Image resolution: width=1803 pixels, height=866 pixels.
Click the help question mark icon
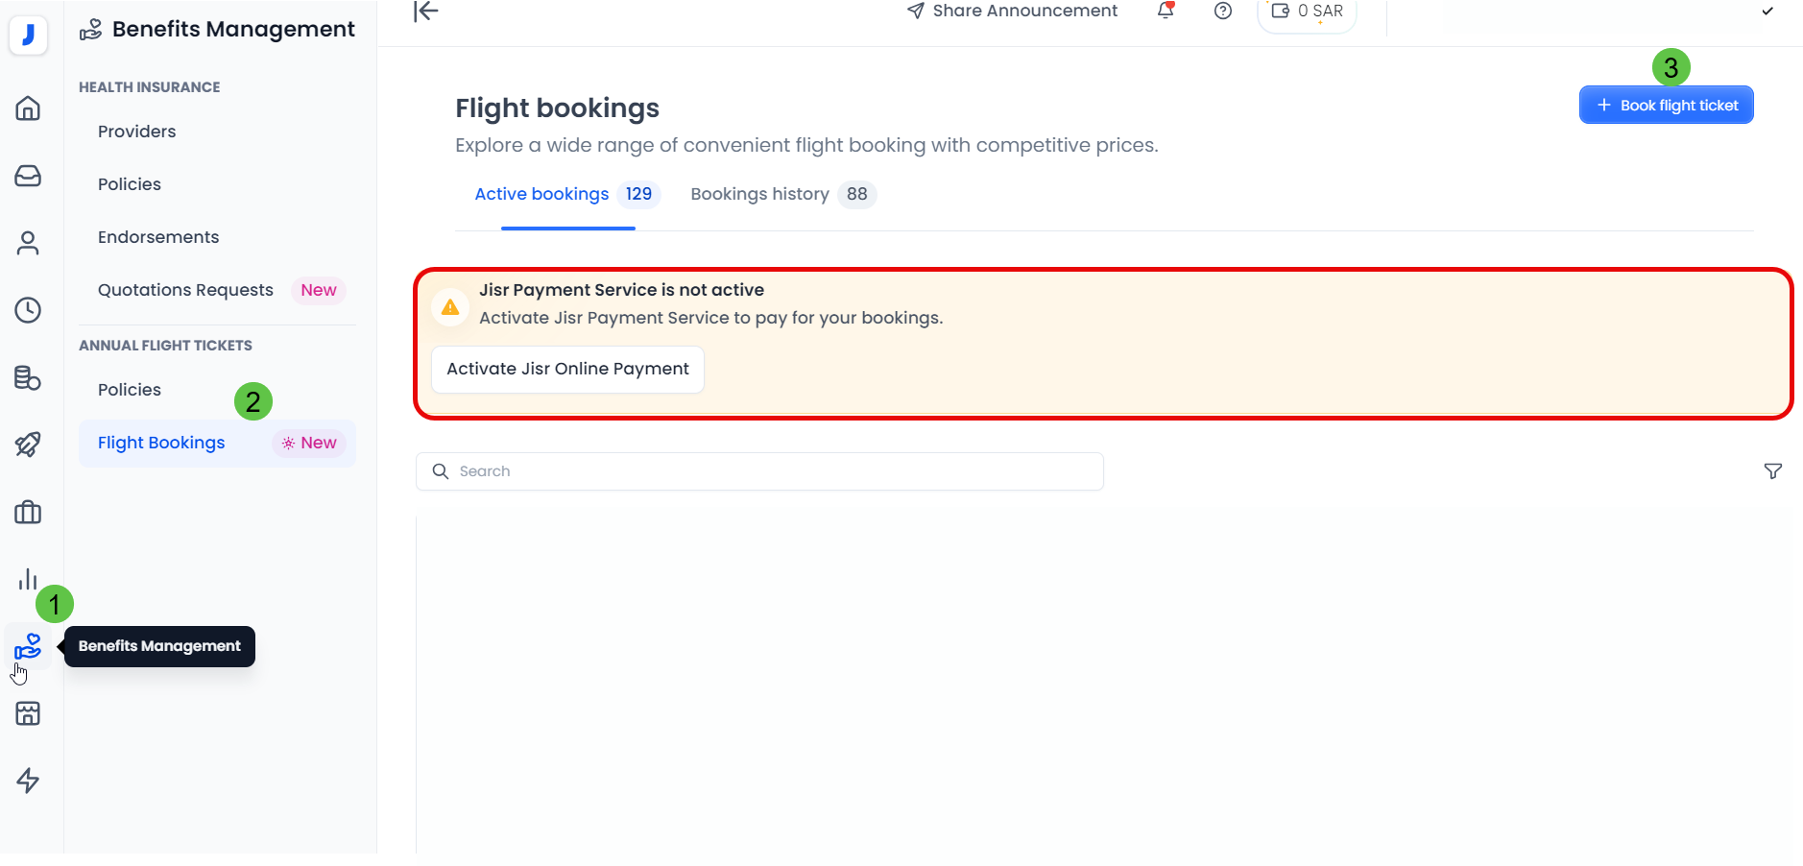1222,11
